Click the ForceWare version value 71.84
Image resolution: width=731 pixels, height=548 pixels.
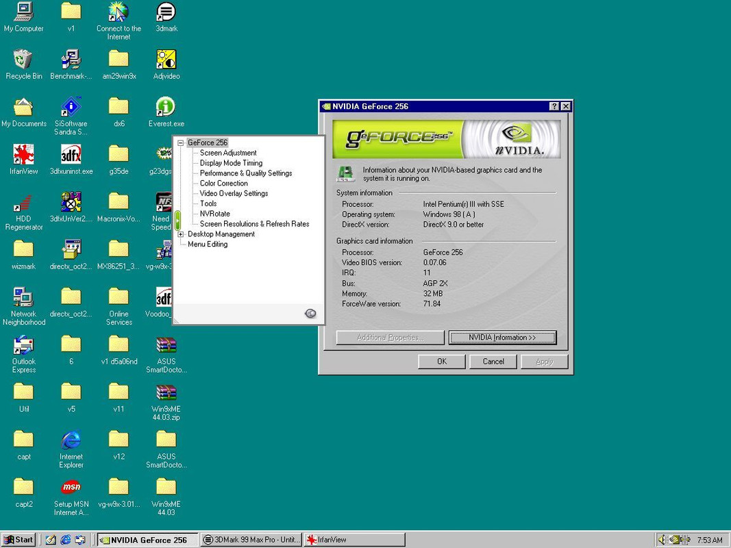(432, 304)
